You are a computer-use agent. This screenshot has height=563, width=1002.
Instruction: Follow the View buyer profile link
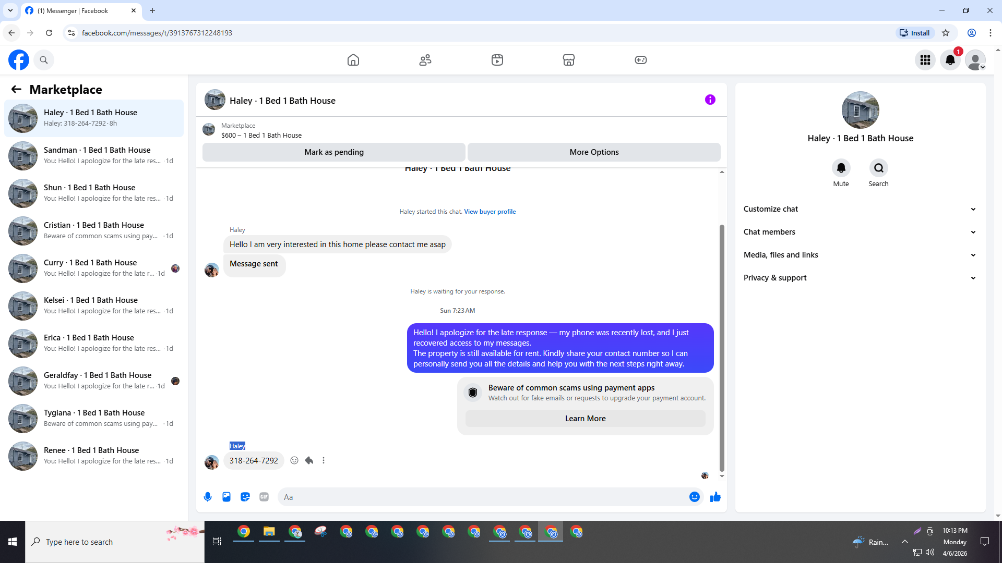(x=490, y=212)
